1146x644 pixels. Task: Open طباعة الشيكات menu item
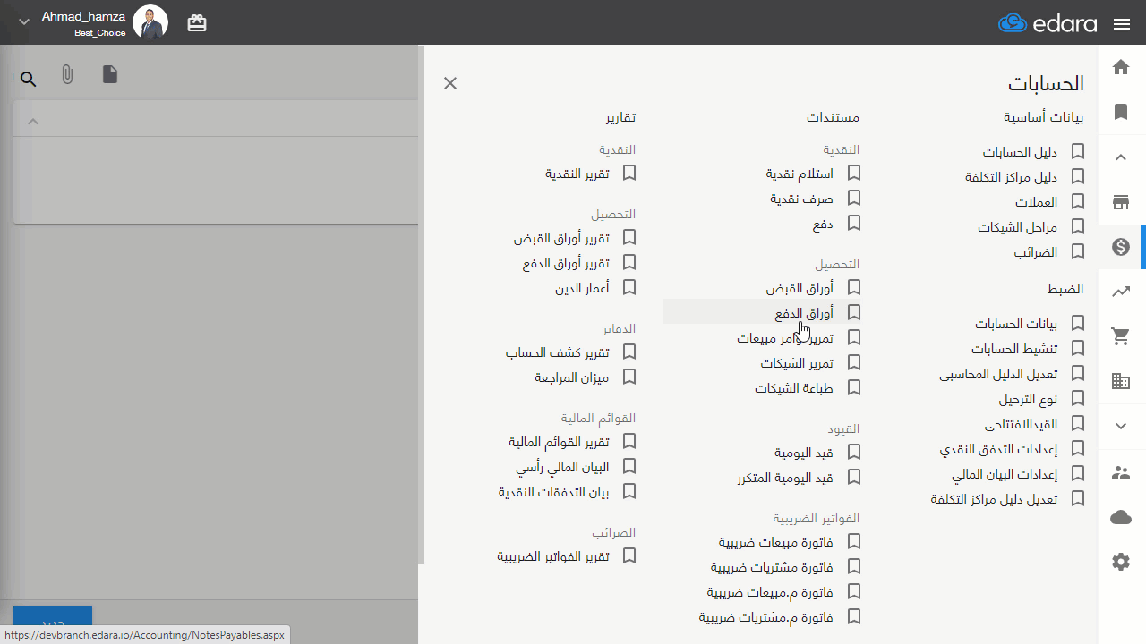click(x=794, y=388)
